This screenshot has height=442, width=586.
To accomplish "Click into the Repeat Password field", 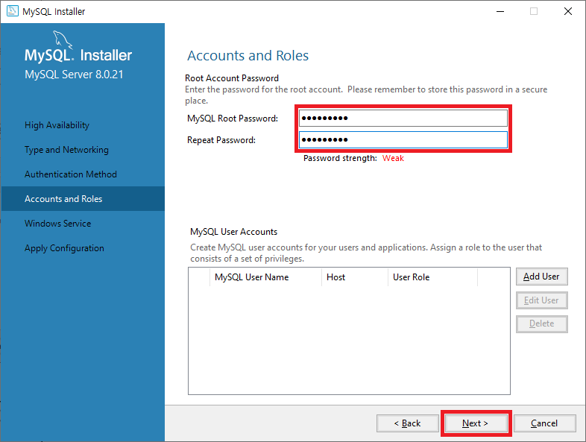I will coord(403,139).
